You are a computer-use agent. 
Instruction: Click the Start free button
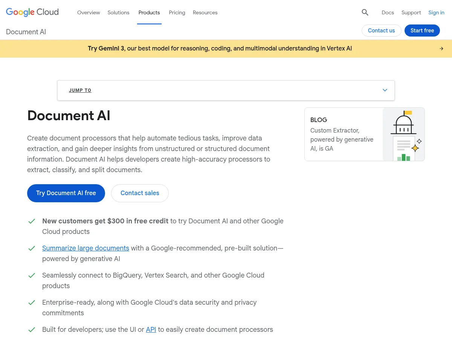tap(422, 31)
